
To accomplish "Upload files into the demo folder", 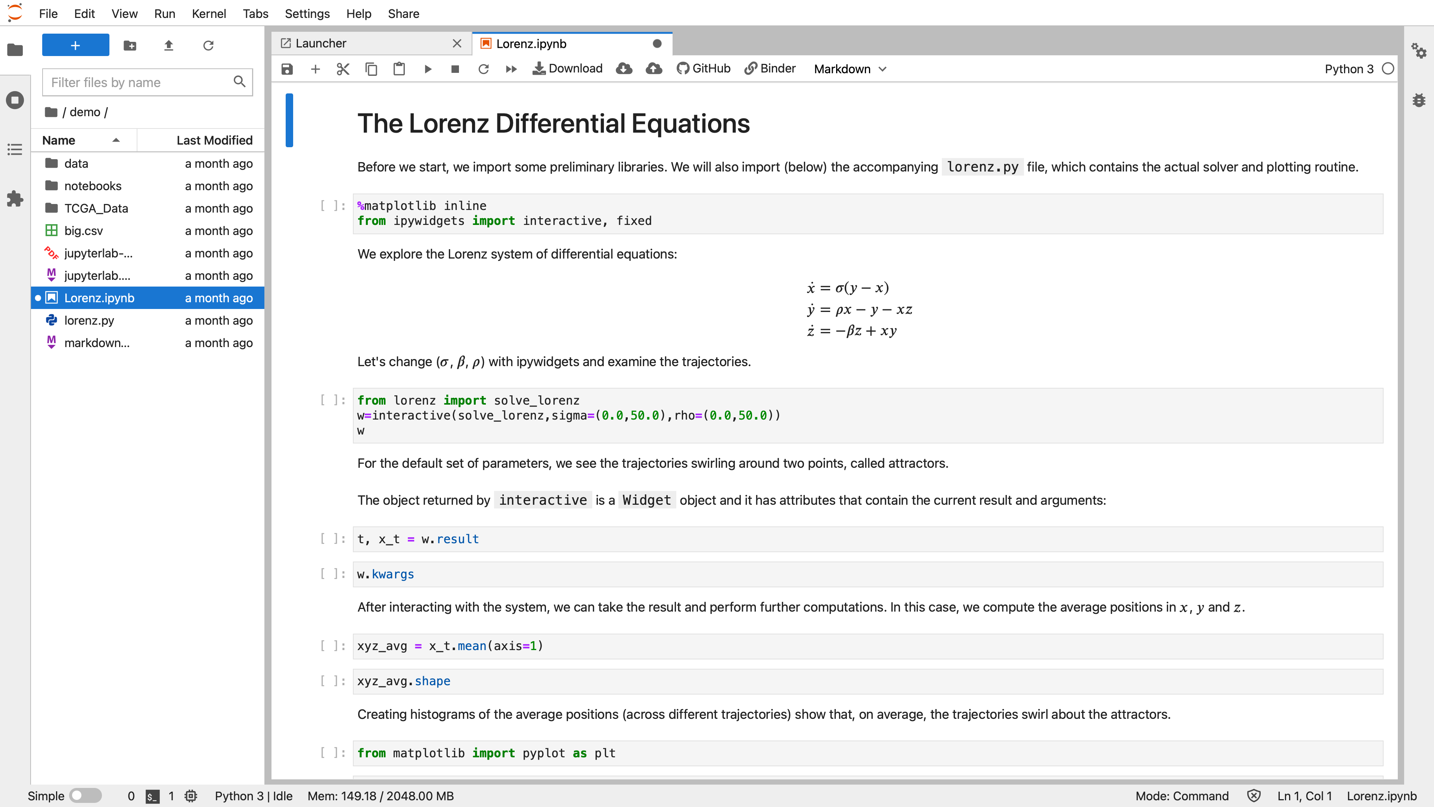I will (169, 45).
